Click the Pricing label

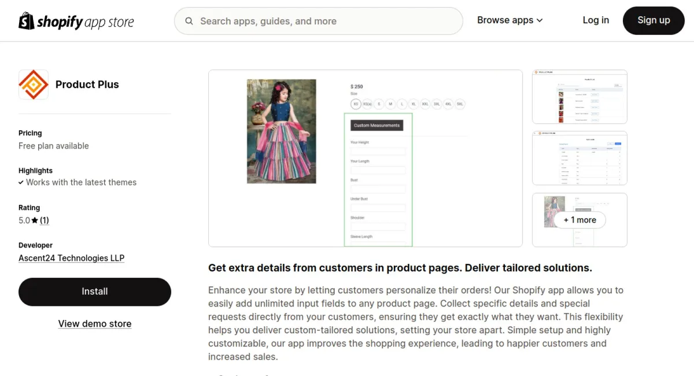[30, 133]
